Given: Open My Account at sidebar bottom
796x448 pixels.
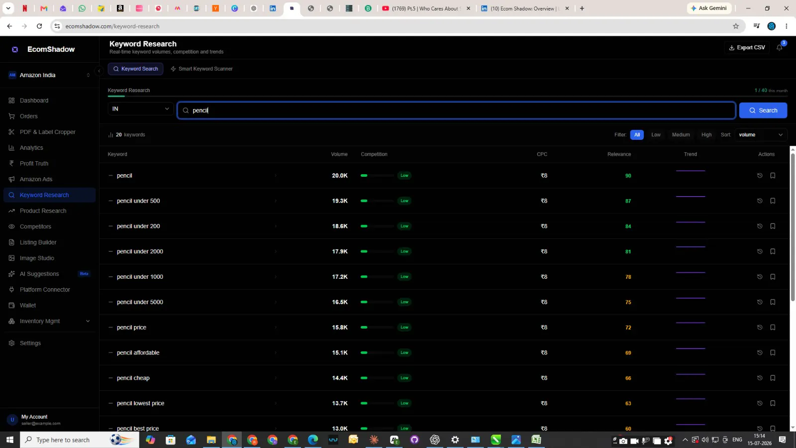Looking at the screenshot, I should [49, 420].
